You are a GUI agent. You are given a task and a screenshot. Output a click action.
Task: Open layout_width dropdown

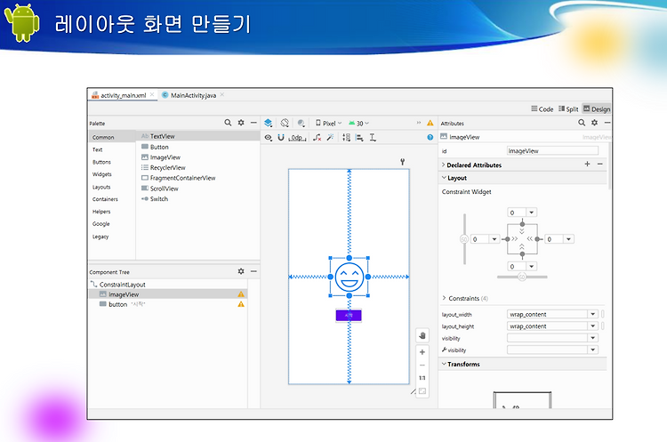(593, 314)
